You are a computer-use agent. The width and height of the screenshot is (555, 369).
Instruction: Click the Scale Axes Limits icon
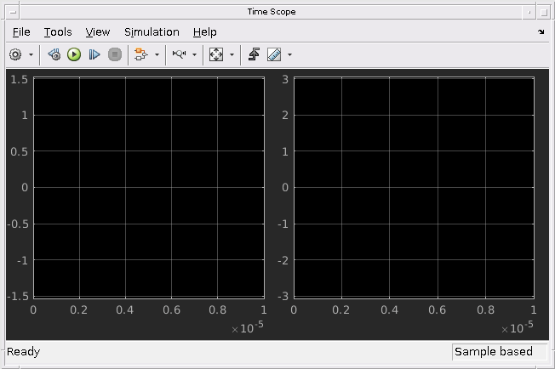coord(216,54)
